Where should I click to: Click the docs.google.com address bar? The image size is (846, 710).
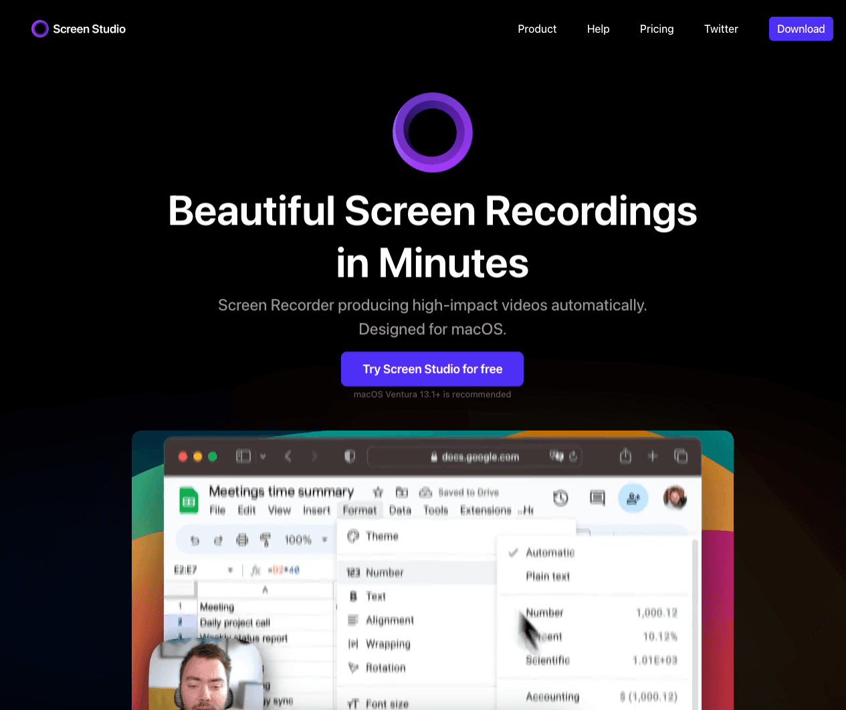click(475, 457)
